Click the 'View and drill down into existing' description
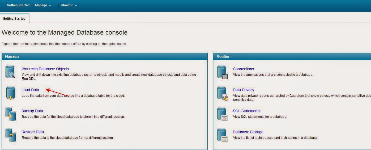 pyautogui.click(x=109, y=77)
